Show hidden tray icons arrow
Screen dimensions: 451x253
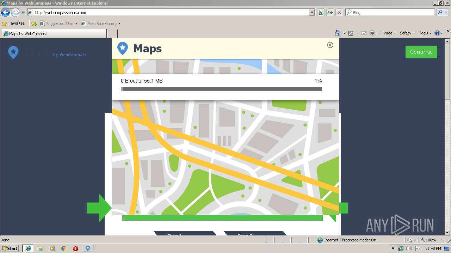point(393,248)
